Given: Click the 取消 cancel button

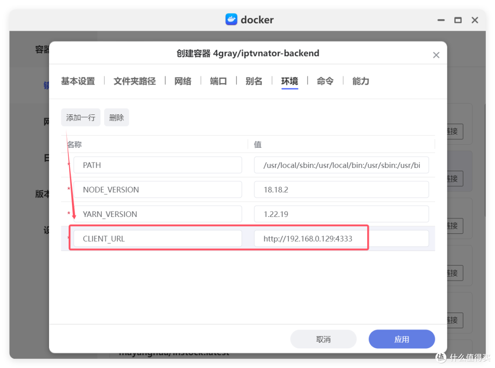Looking at the screenshot, I should 324,339.
